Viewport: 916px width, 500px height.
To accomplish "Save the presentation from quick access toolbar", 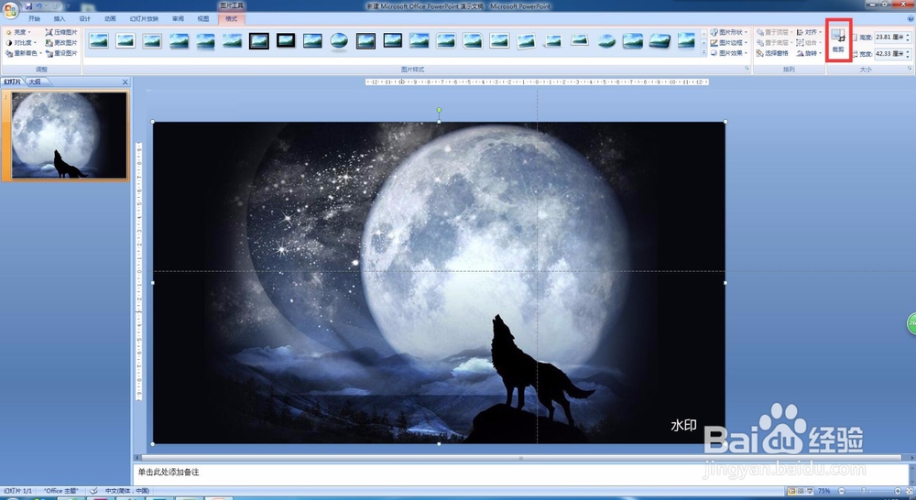I will [28, 5].
